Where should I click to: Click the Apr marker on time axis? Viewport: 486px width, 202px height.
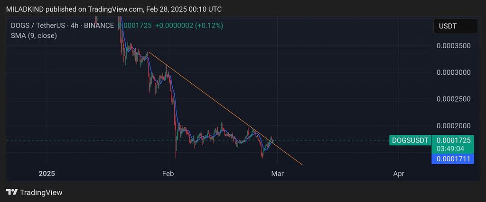tap(399, 174)
